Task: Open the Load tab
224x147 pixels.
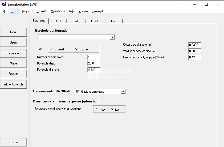Action: coord(95,21)
